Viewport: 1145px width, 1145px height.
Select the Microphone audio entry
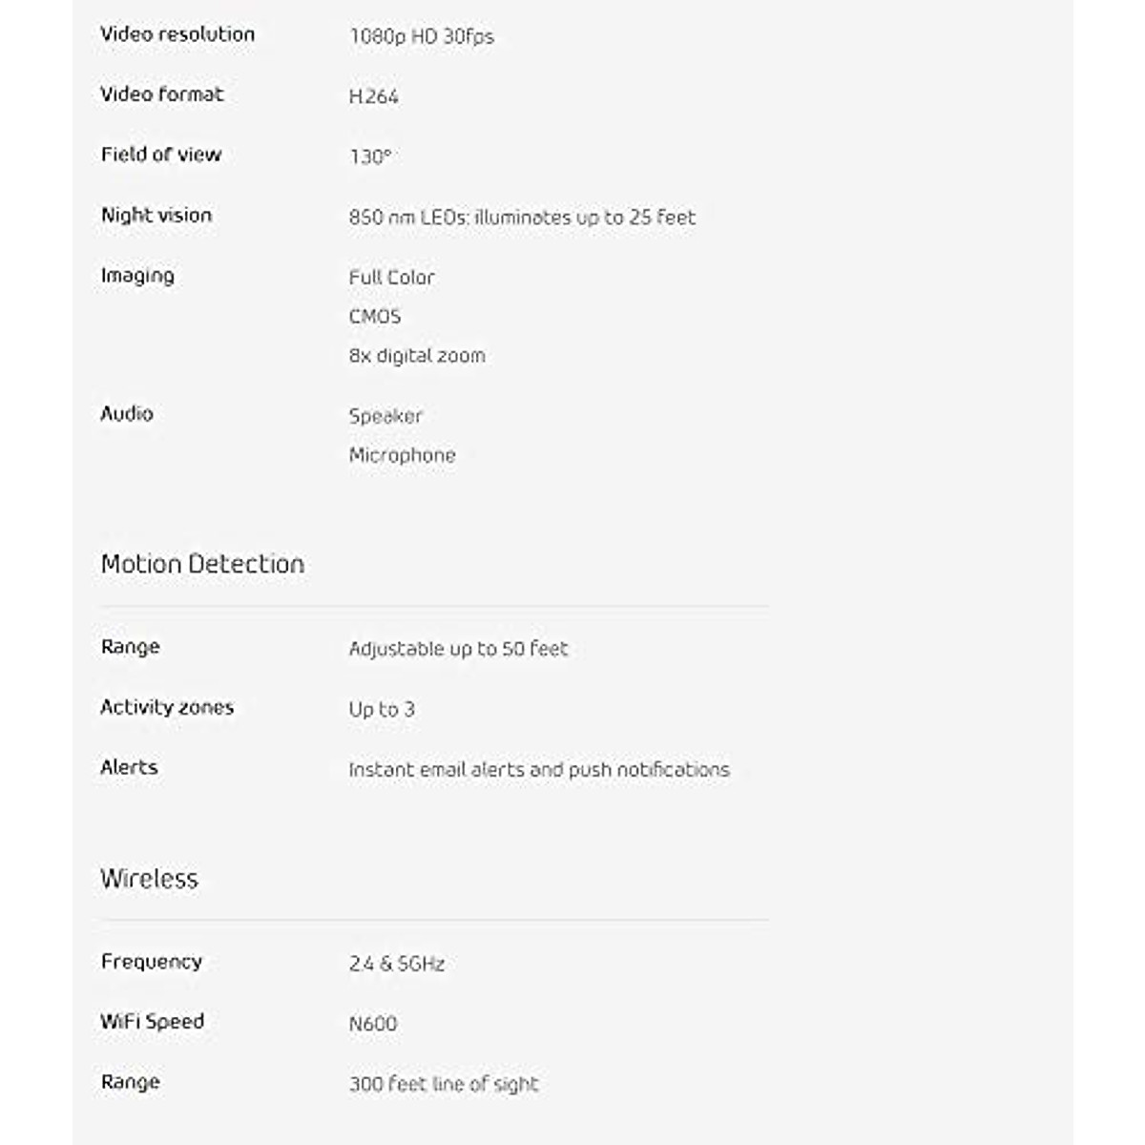[x=402, y=455]
